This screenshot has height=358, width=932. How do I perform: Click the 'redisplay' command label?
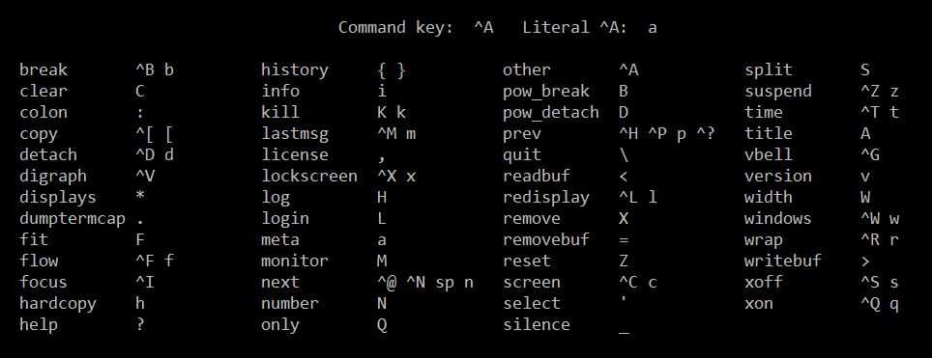point(546,198)
